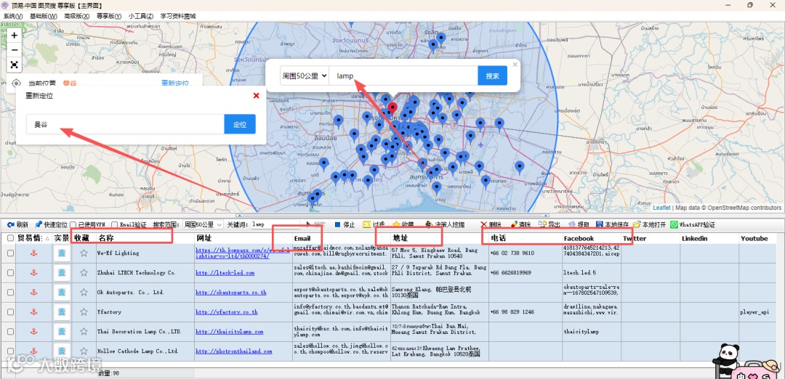Open street view icon for Thai Decoration Lamp

point(62,332)
